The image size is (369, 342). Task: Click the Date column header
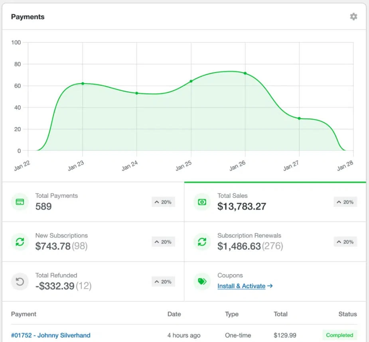tap(174, 314)
